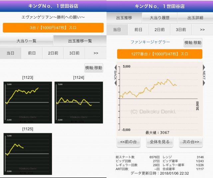Toggle right panel 横軸:稼動 axis button
The width and height of the screenshot is (213, 178).
[x=193, y=42]
